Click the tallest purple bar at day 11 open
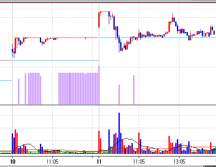216x167 pixels. click(x=99, y=85)
